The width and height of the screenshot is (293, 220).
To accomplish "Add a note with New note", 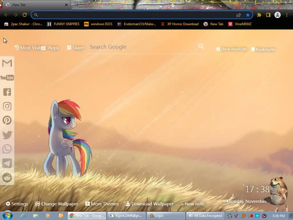I will tap(193, 204).
